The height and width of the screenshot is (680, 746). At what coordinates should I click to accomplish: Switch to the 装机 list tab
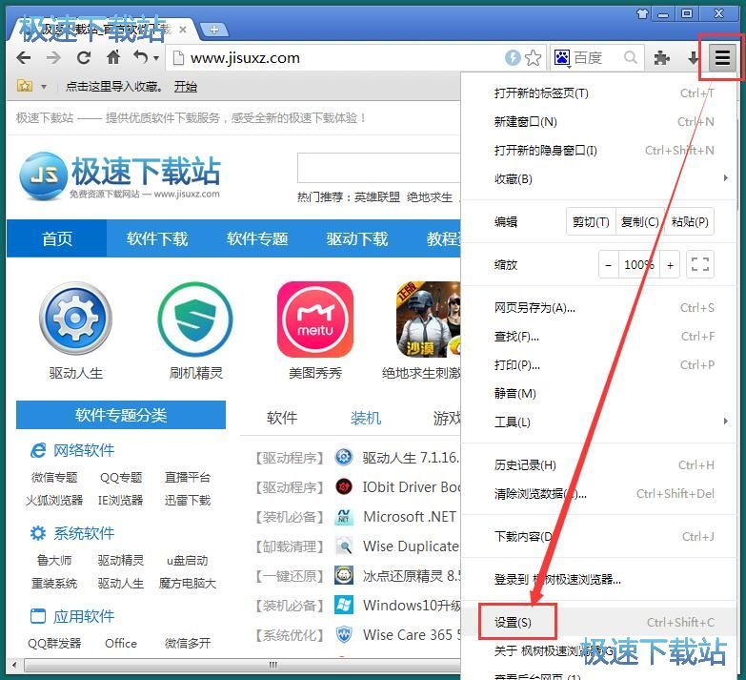(366, 418)
